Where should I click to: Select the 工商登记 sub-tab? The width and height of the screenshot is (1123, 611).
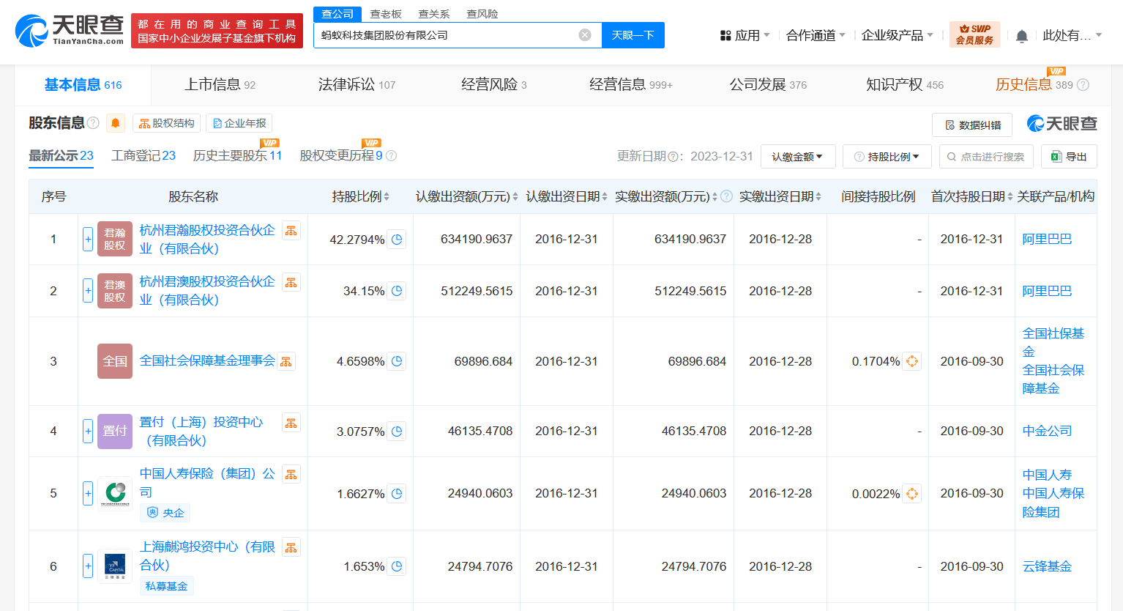point(143,155)
